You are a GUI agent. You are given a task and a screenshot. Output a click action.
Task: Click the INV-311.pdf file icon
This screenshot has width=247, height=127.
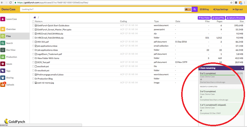[x=36, y=42]
